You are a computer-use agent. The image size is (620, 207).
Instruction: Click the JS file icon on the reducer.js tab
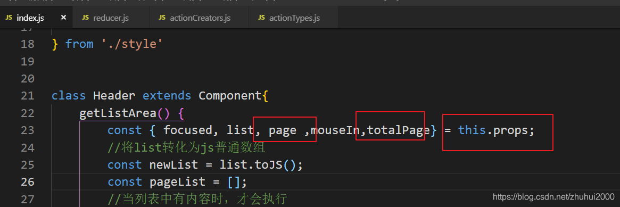point(85,18)
